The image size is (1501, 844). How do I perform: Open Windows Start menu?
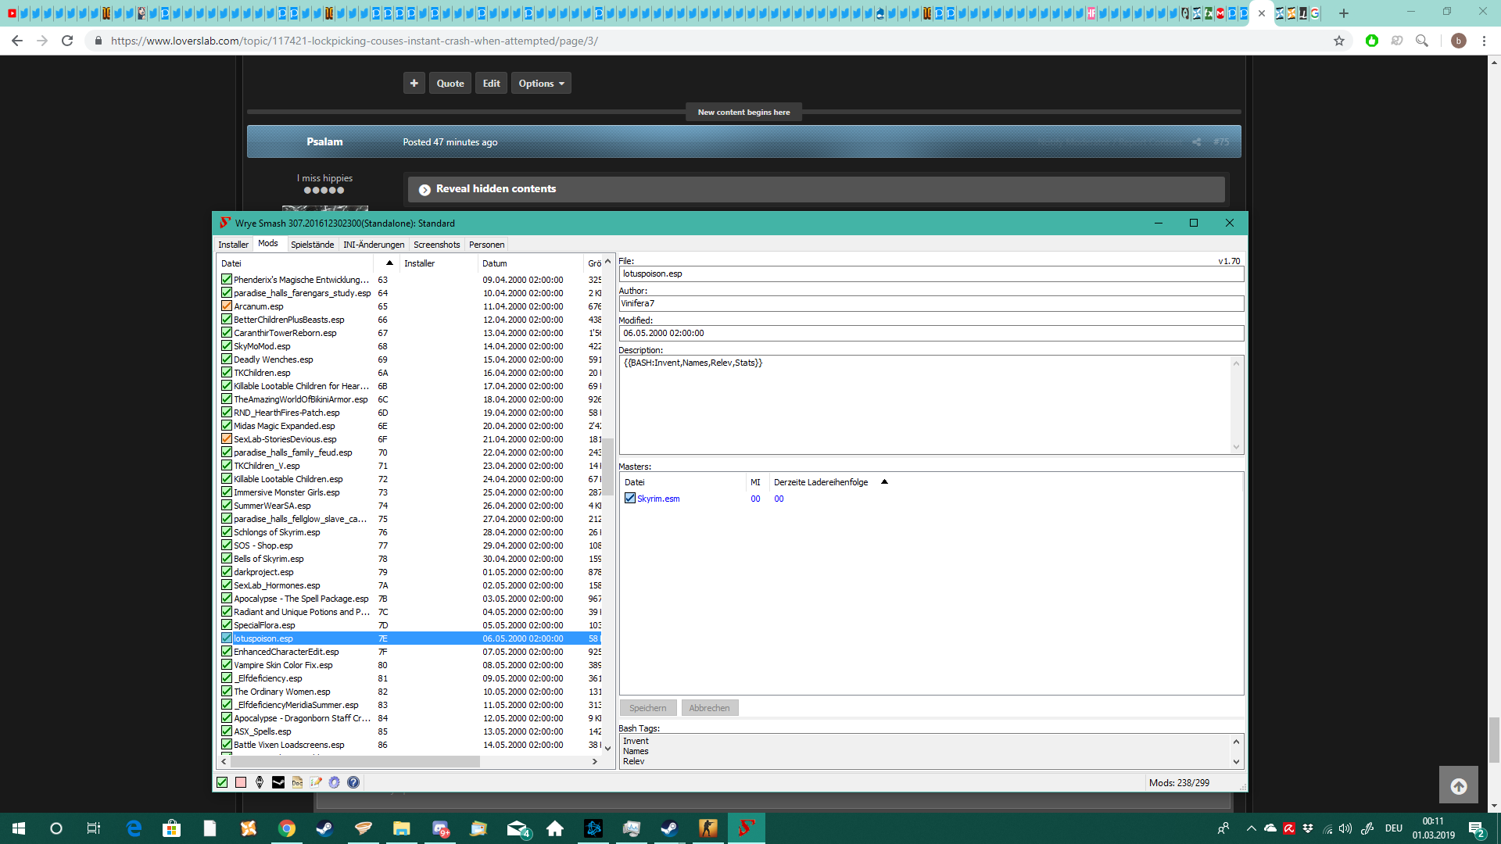coord(19,828)
